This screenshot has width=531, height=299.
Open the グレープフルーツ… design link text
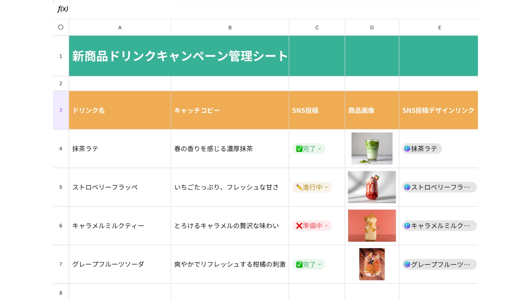pos(440,264)
